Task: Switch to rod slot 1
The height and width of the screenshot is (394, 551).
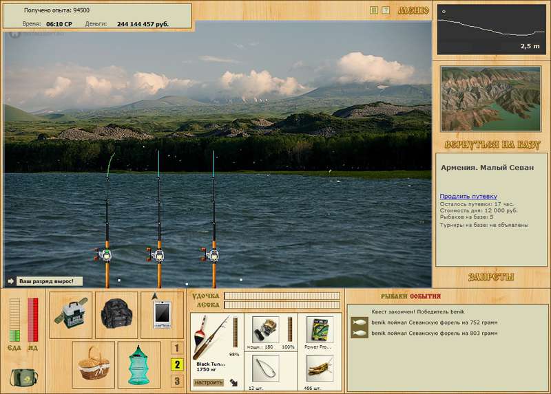Action: tap(177, 349)
